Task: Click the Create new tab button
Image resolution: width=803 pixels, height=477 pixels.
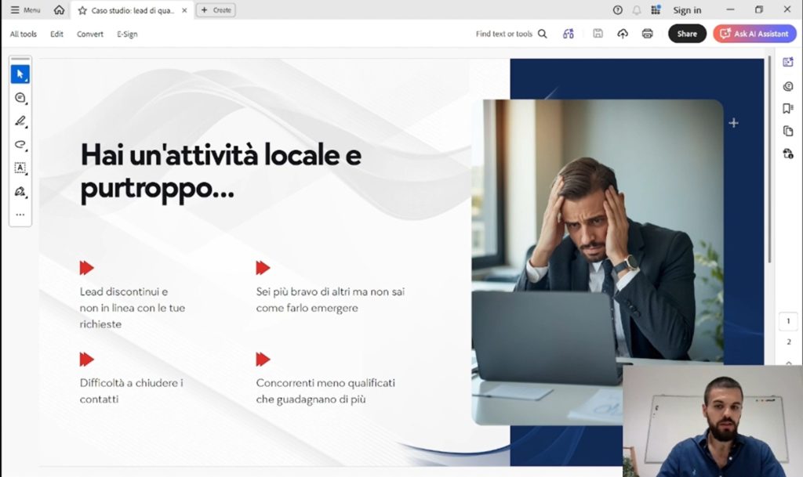Action: pos(216,9)
